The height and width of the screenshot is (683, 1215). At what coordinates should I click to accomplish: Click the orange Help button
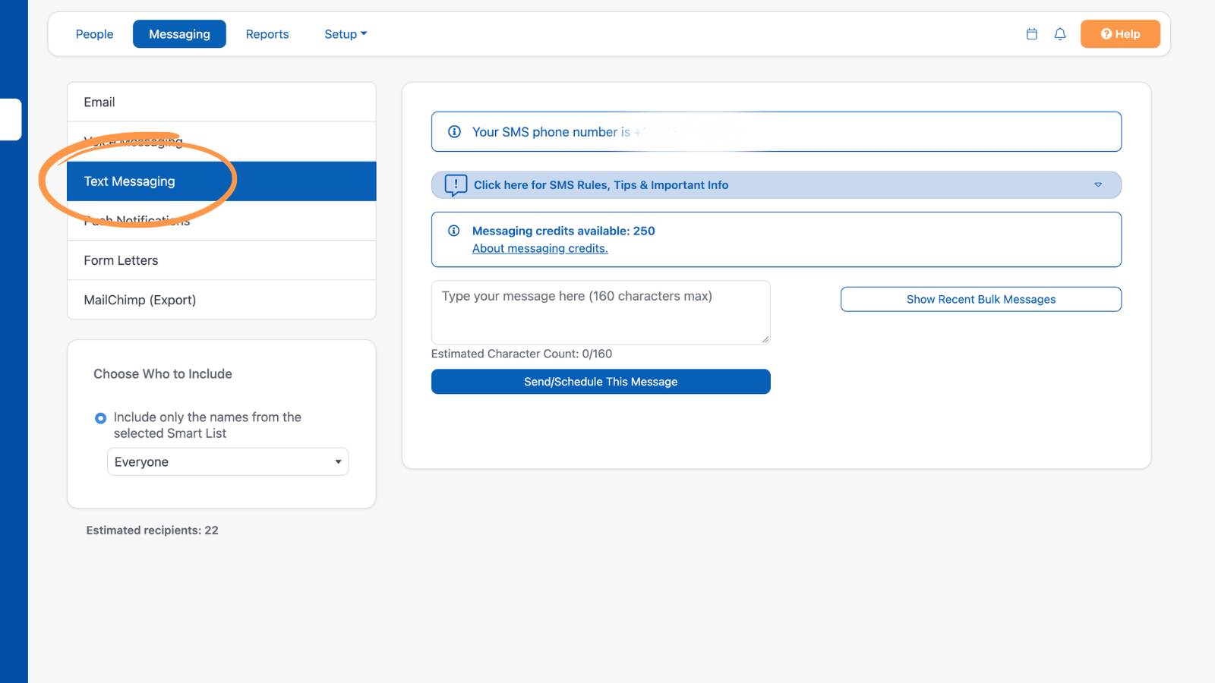[1120, 34]
